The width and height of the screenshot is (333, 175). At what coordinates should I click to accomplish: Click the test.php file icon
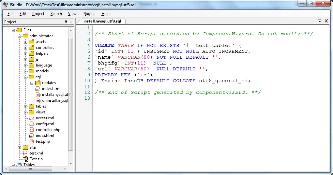coord(32,141)
